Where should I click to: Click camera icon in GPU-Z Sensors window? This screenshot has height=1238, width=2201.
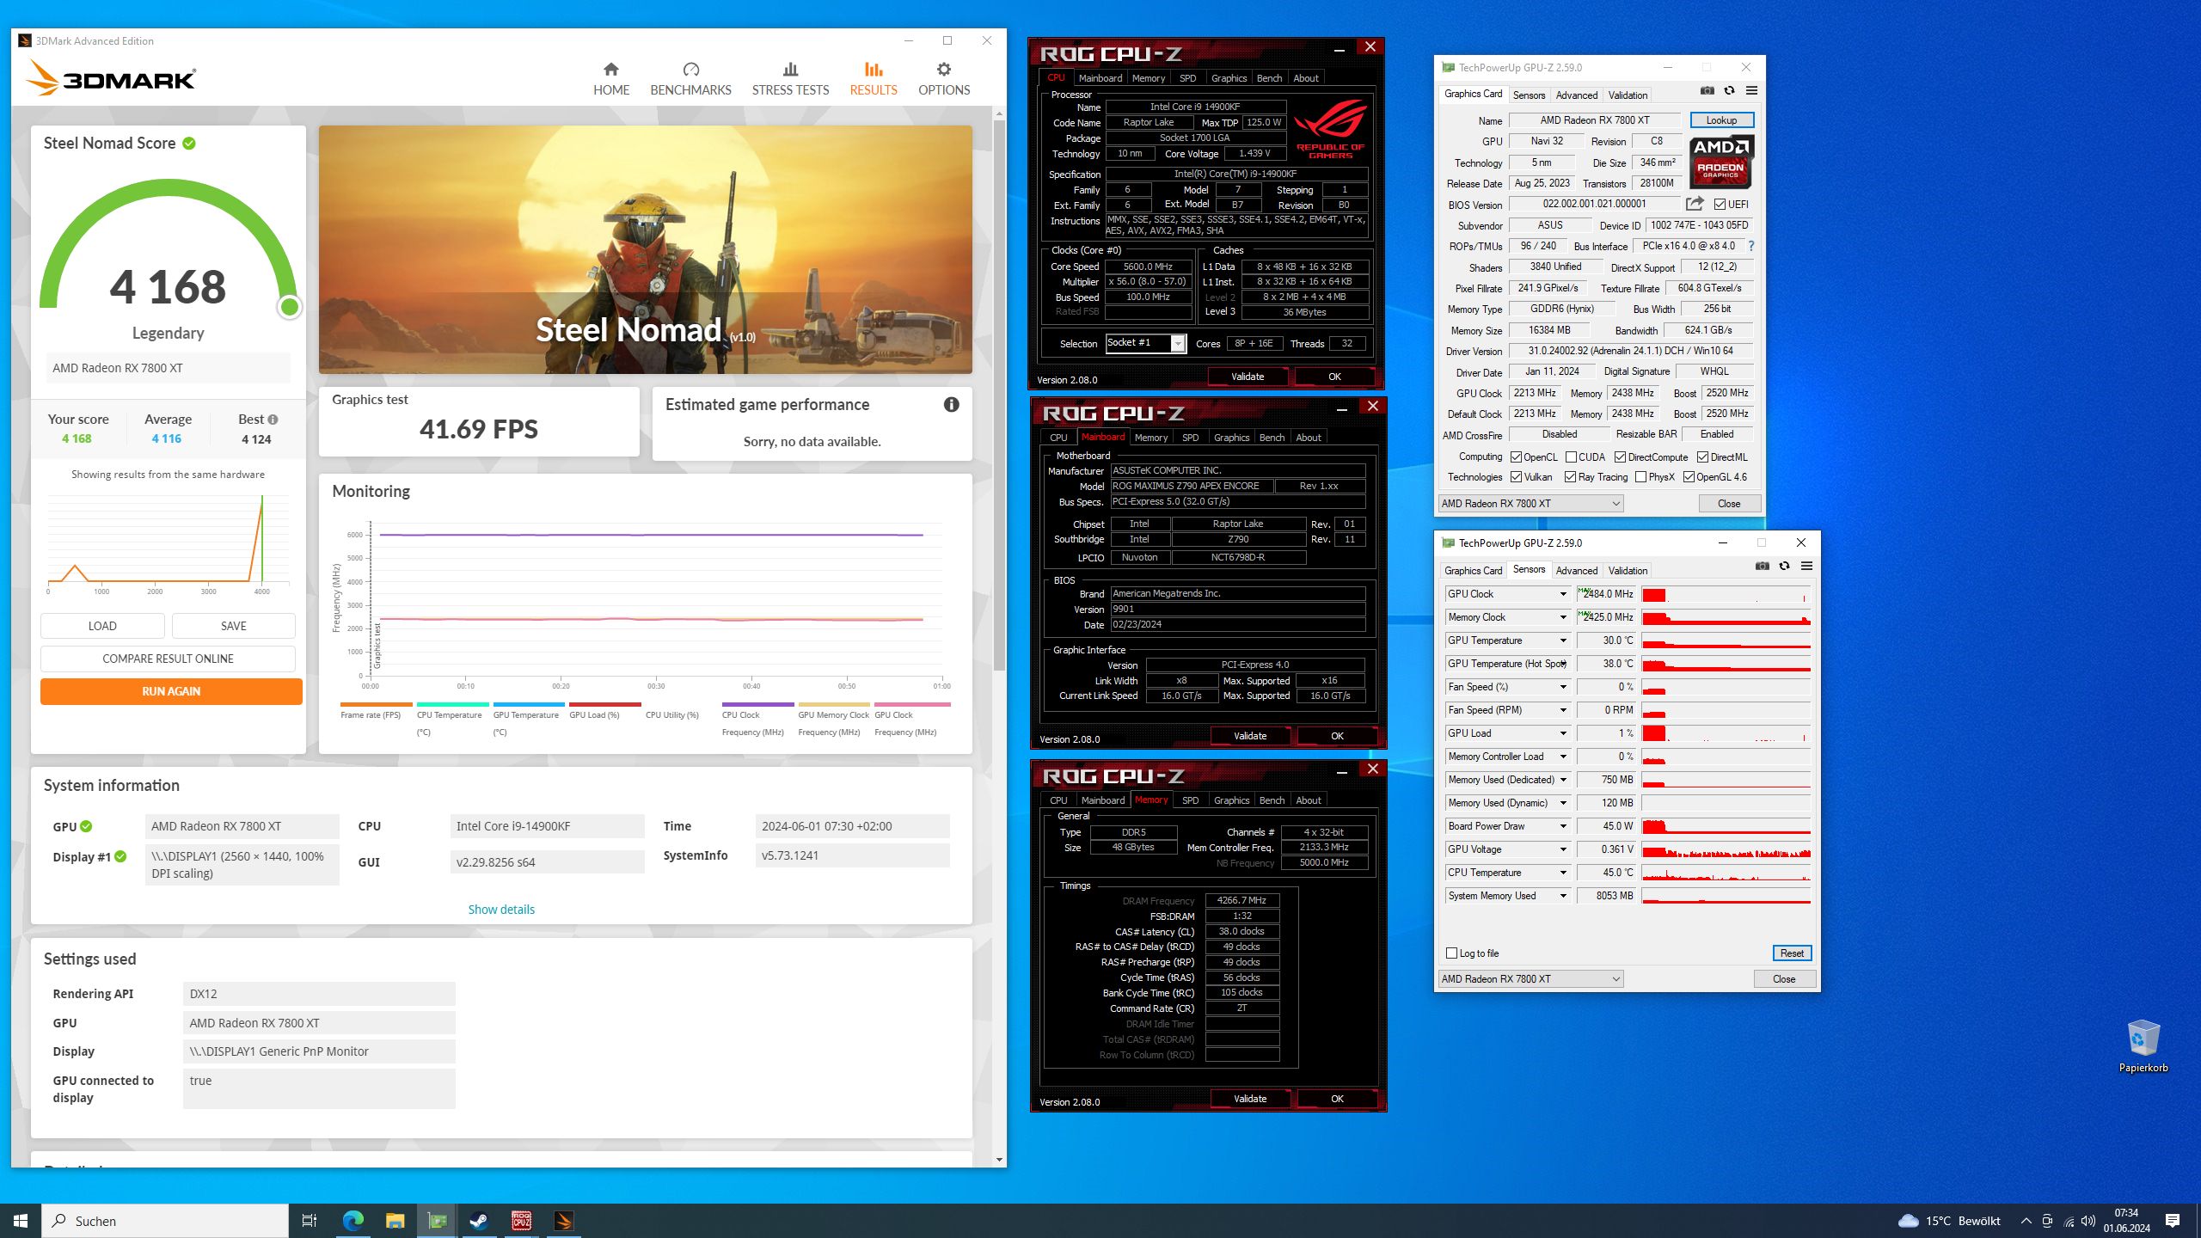[x=1763, y=567]
